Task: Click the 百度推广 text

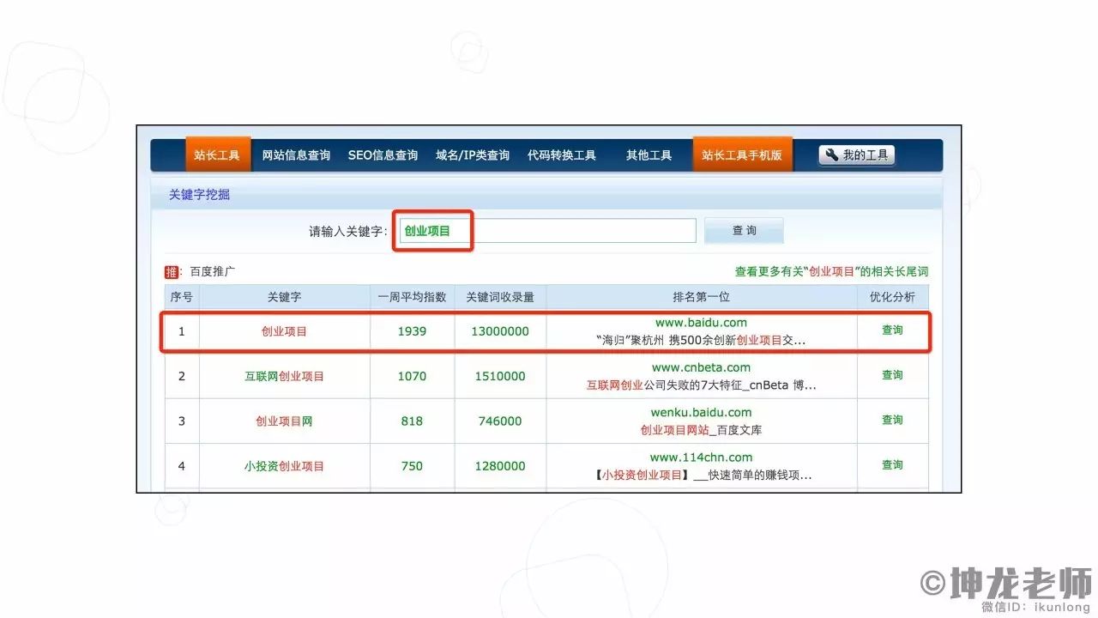Action: tap(213, 271)
